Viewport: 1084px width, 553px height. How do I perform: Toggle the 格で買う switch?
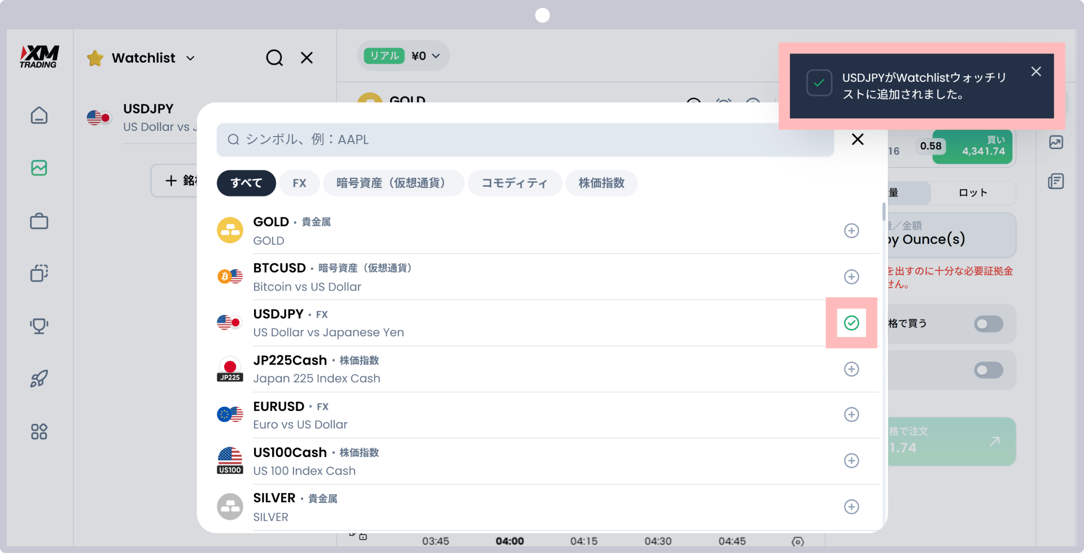pyautogui.click(x=989, y=324)
